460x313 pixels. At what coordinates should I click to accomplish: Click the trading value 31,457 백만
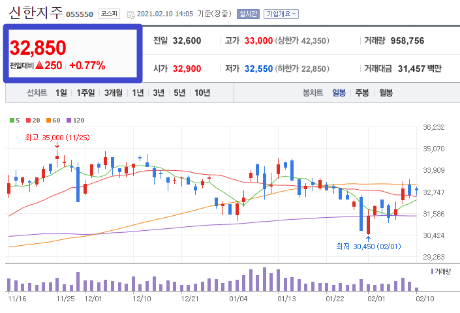(x=420, y=69)
